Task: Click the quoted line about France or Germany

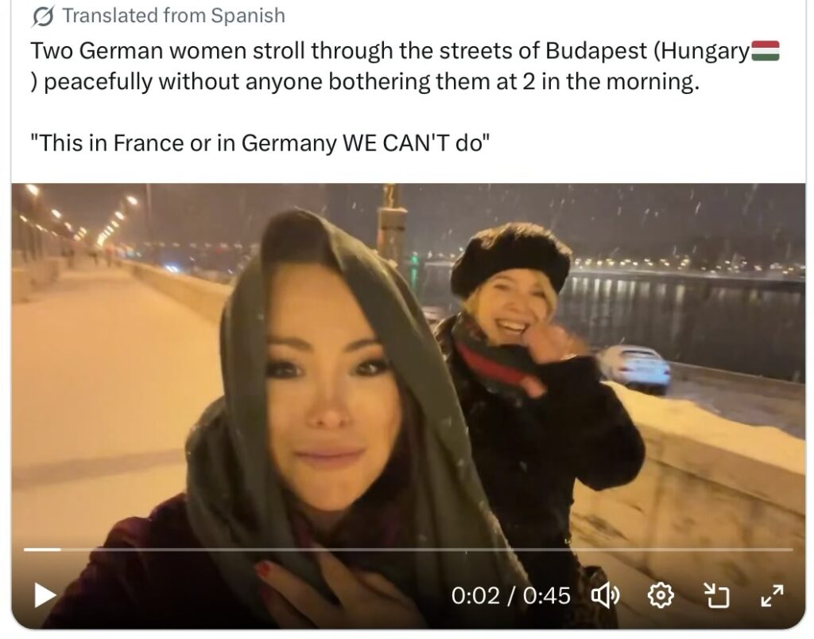Action: tap(260, 143)
